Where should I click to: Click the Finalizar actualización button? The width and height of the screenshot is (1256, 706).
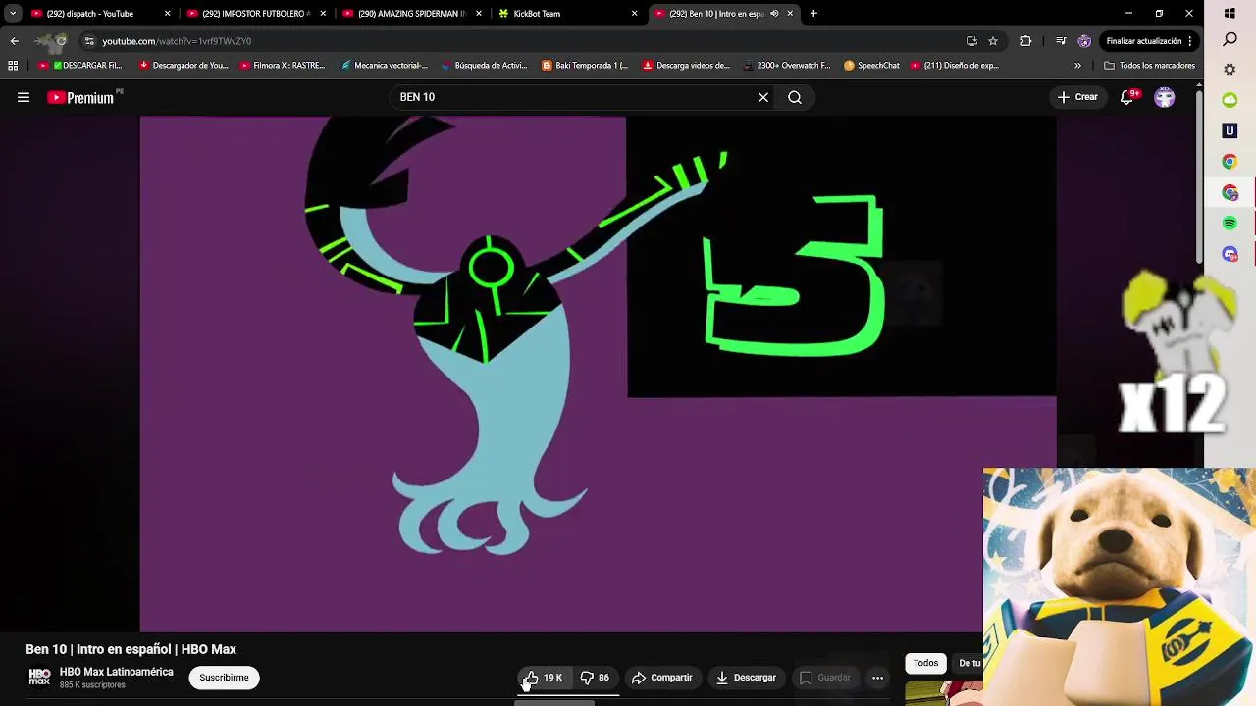point(1144,41)
